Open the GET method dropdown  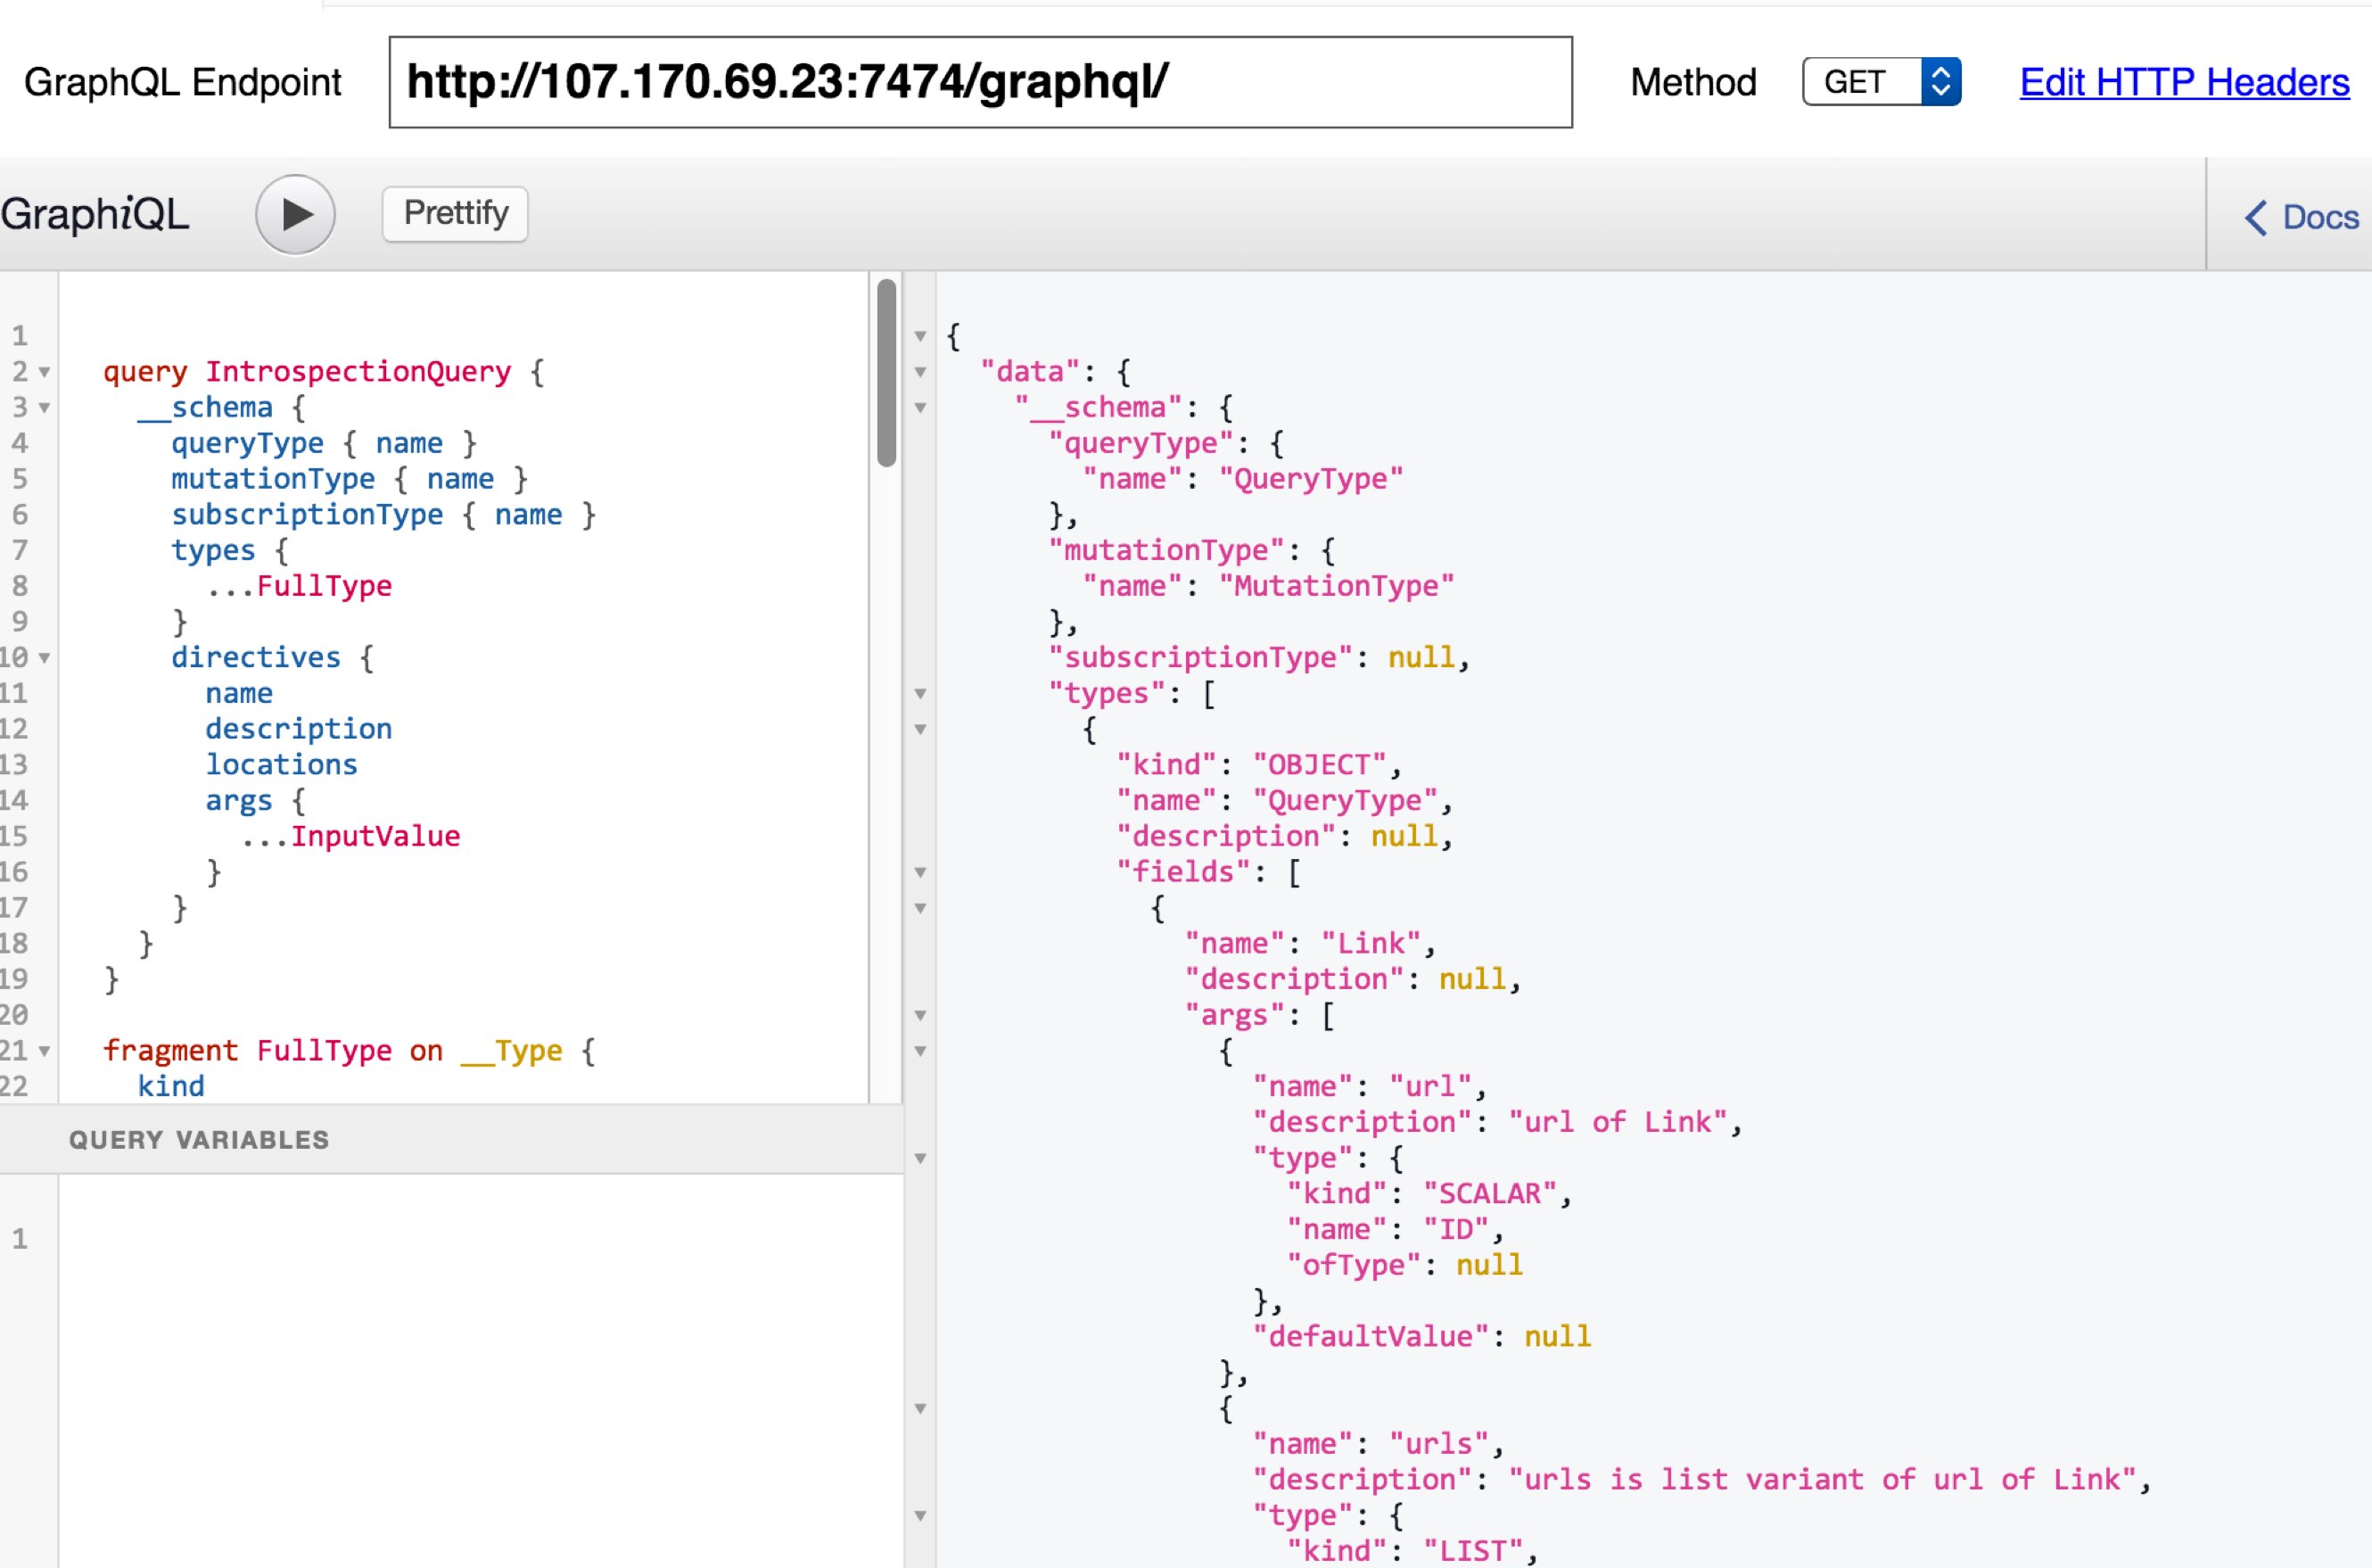[1860, 82]
